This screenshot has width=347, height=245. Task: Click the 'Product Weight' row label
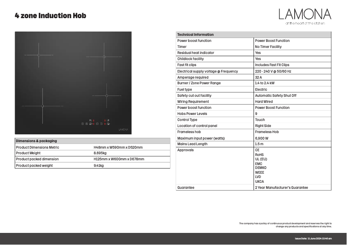click(28, 153)
